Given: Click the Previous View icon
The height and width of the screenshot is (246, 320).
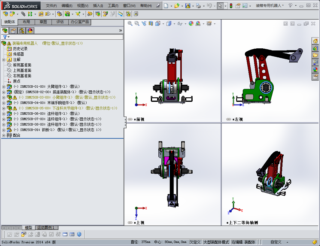Looking at the screenshot, I should pos(144,24).
